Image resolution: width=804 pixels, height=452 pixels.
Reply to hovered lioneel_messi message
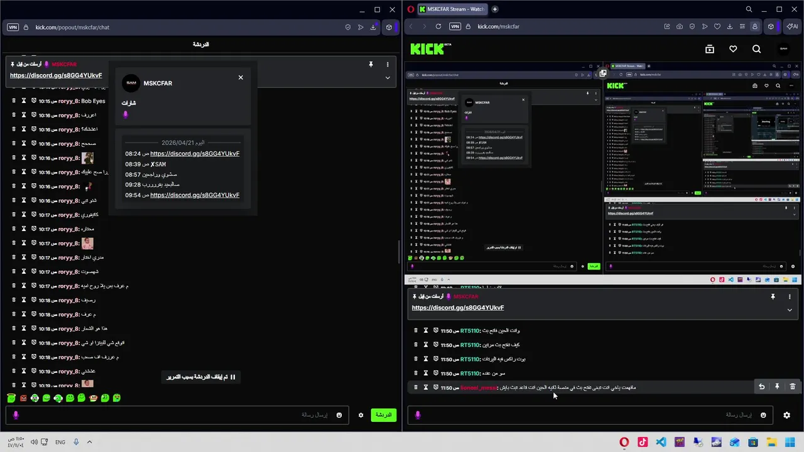click(x=761, y=387)
